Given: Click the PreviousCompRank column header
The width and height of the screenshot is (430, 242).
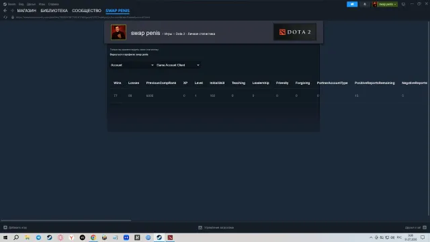Looking at the screenshot, I should pos(161,83).
